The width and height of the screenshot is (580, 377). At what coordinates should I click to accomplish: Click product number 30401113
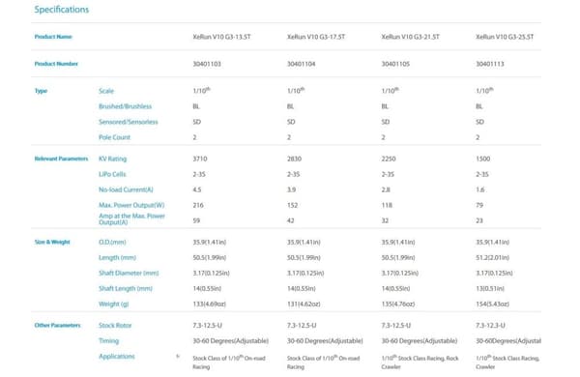pos(490,64)
